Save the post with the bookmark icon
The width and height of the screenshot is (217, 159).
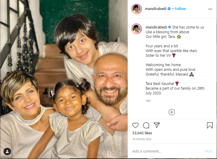pyautogui.click(x=210, y=125)
